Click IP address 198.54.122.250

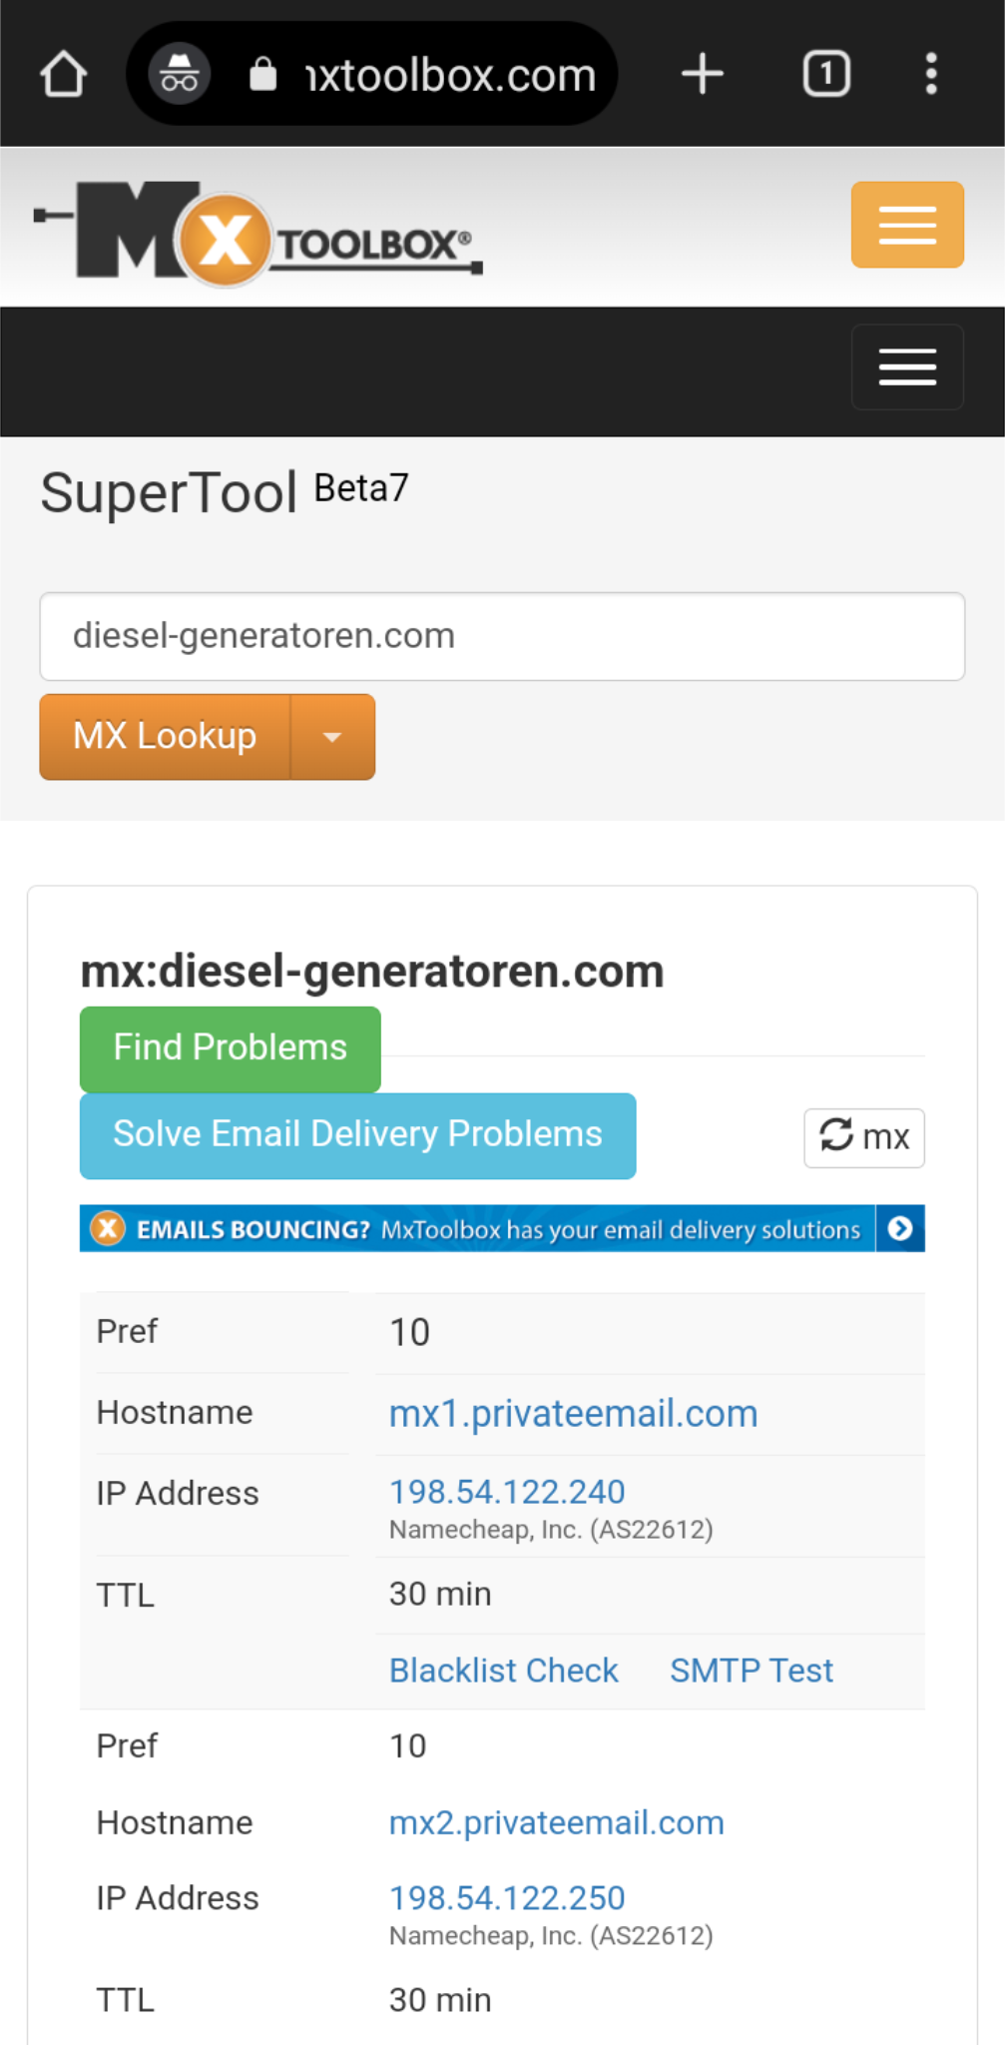[506, 1897]
